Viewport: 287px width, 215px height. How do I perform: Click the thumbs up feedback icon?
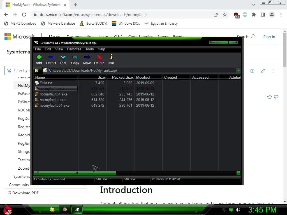point(269,97)
